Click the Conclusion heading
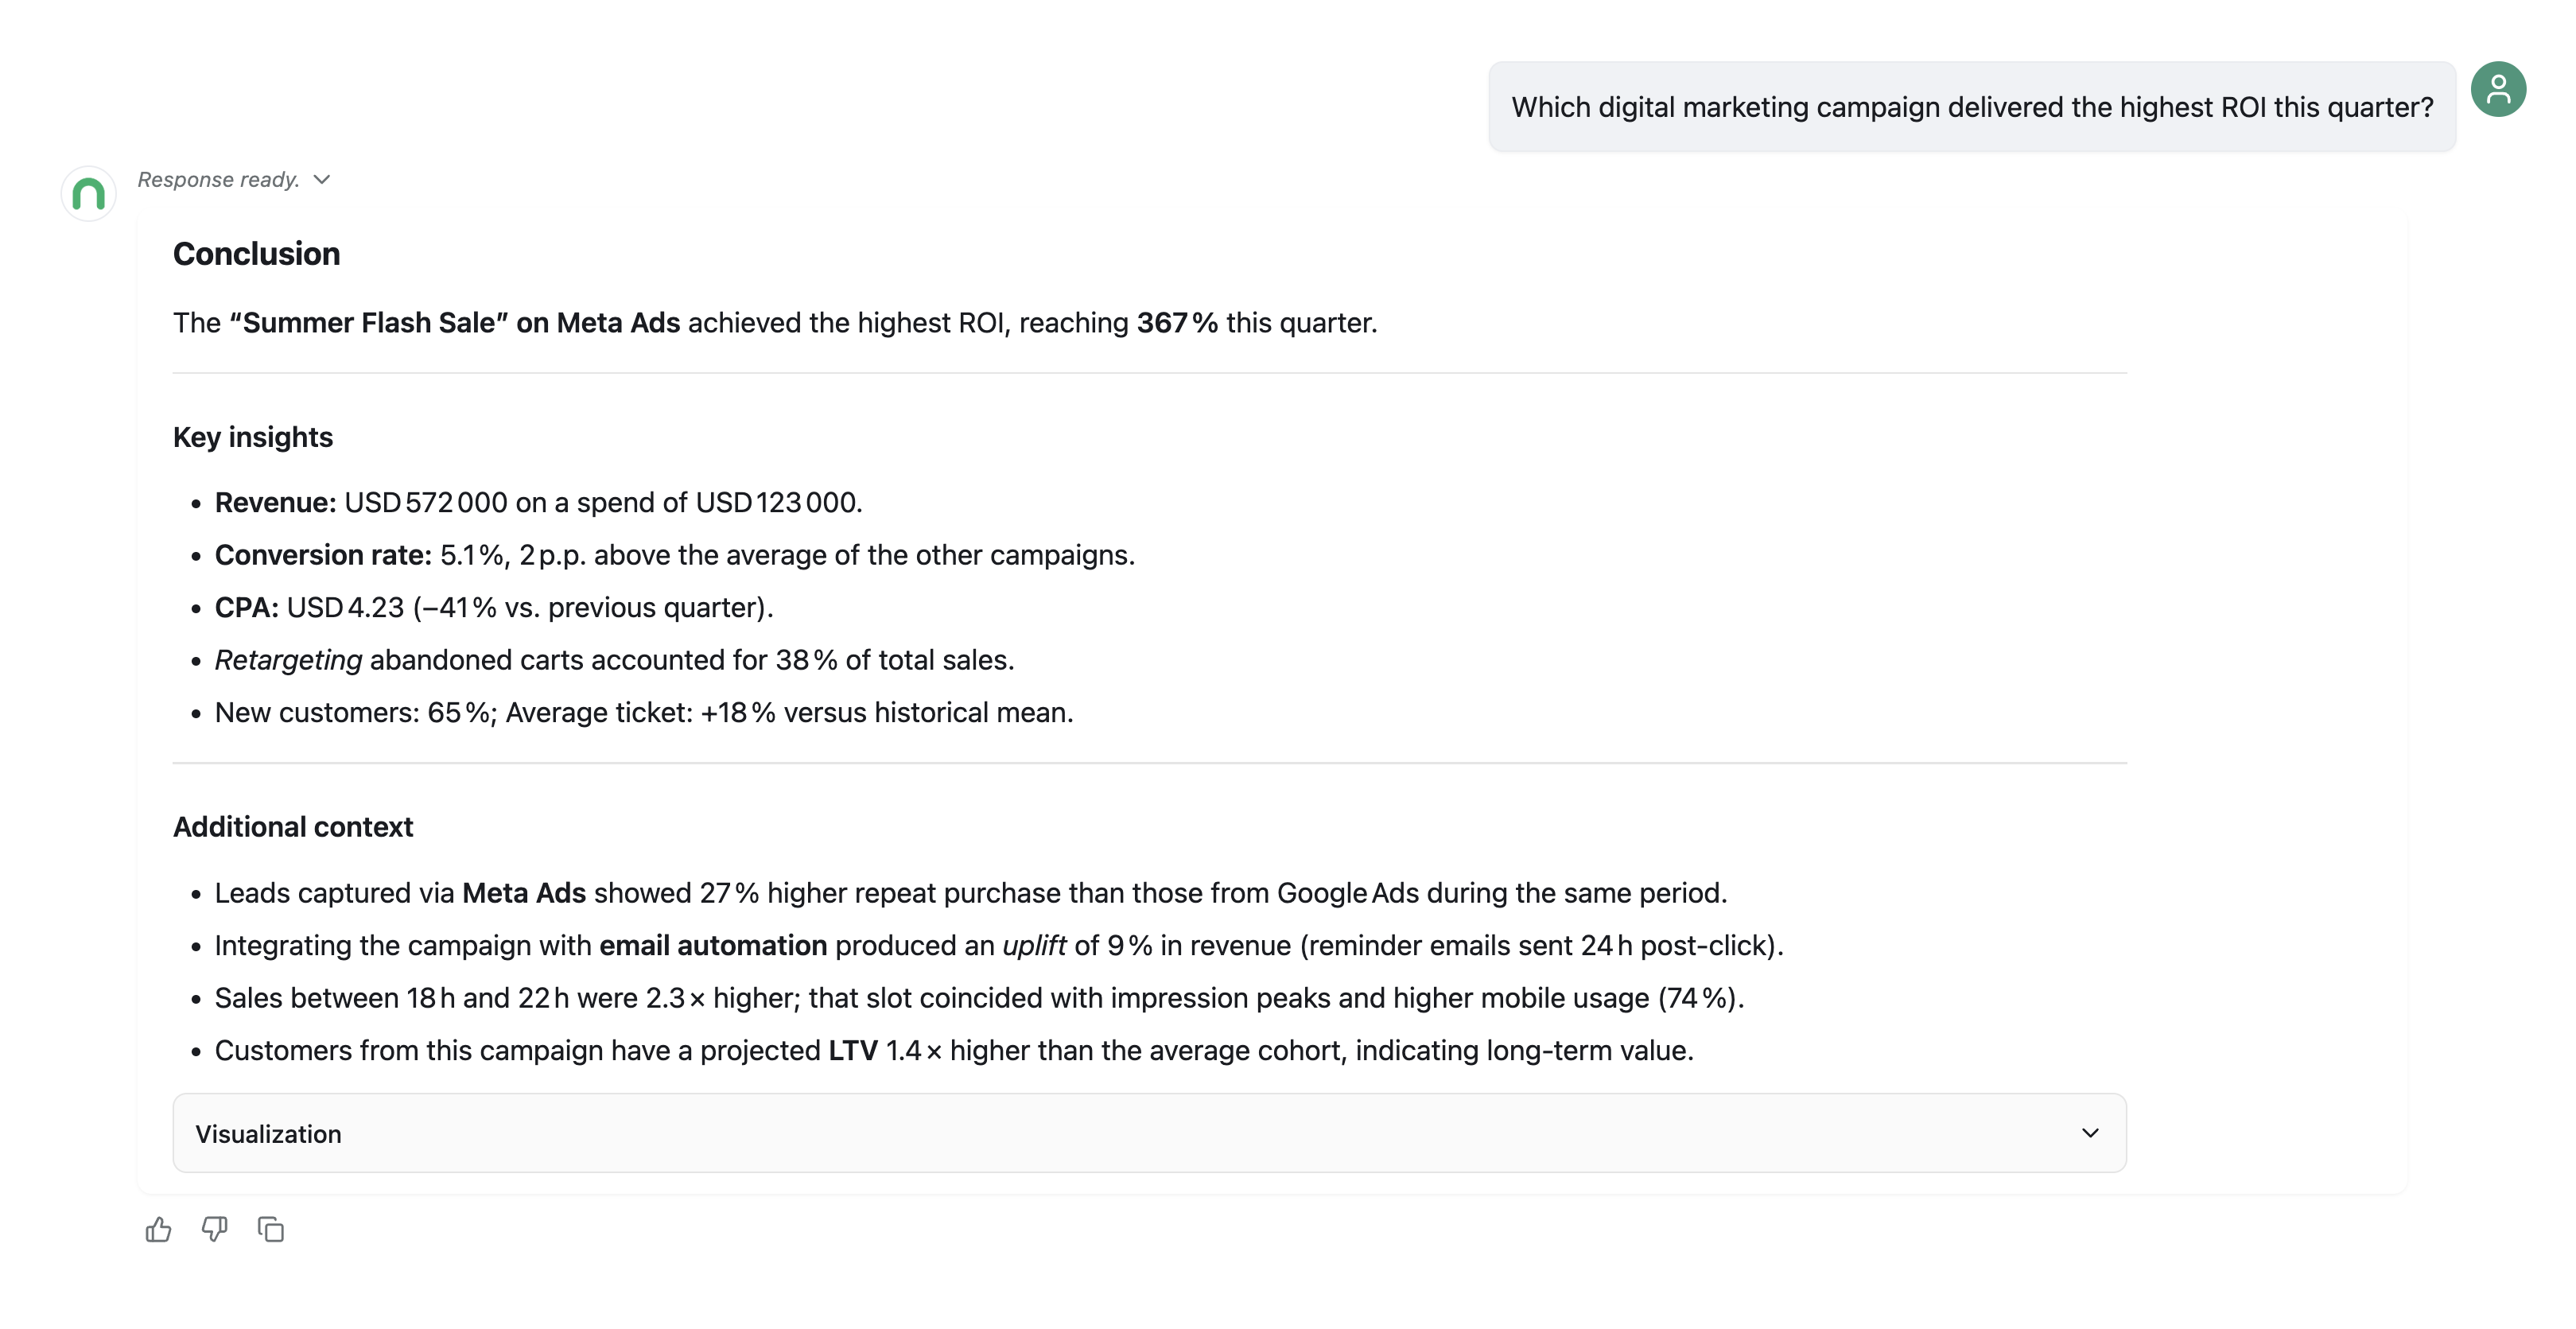2576x1329 pixels. [x=257, y=254]
